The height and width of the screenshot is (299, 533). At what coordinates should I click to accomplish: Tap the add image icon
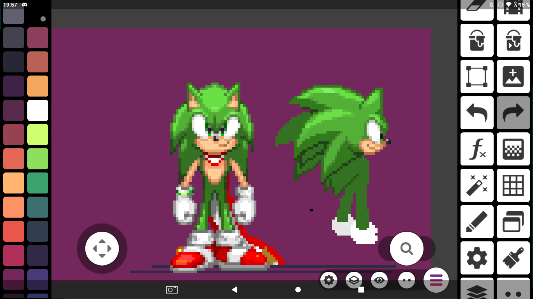pos(513,76)
